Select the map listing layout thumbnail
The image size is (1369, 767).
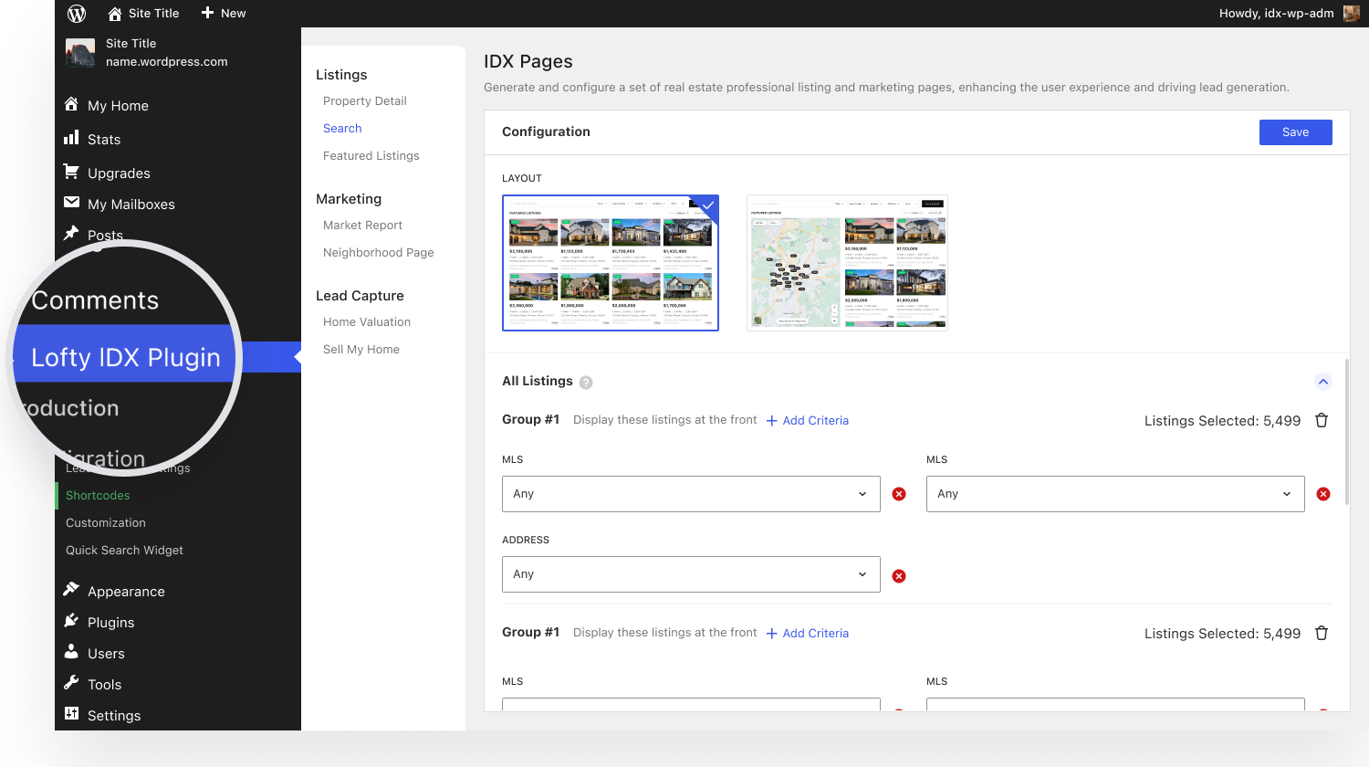(x=847, y=263)
